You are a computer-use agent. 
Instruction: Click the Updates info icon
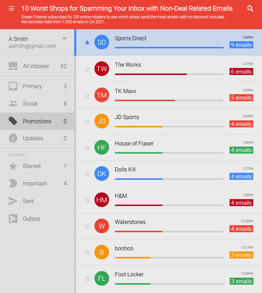pyautogui.click(x=13, y=138)
